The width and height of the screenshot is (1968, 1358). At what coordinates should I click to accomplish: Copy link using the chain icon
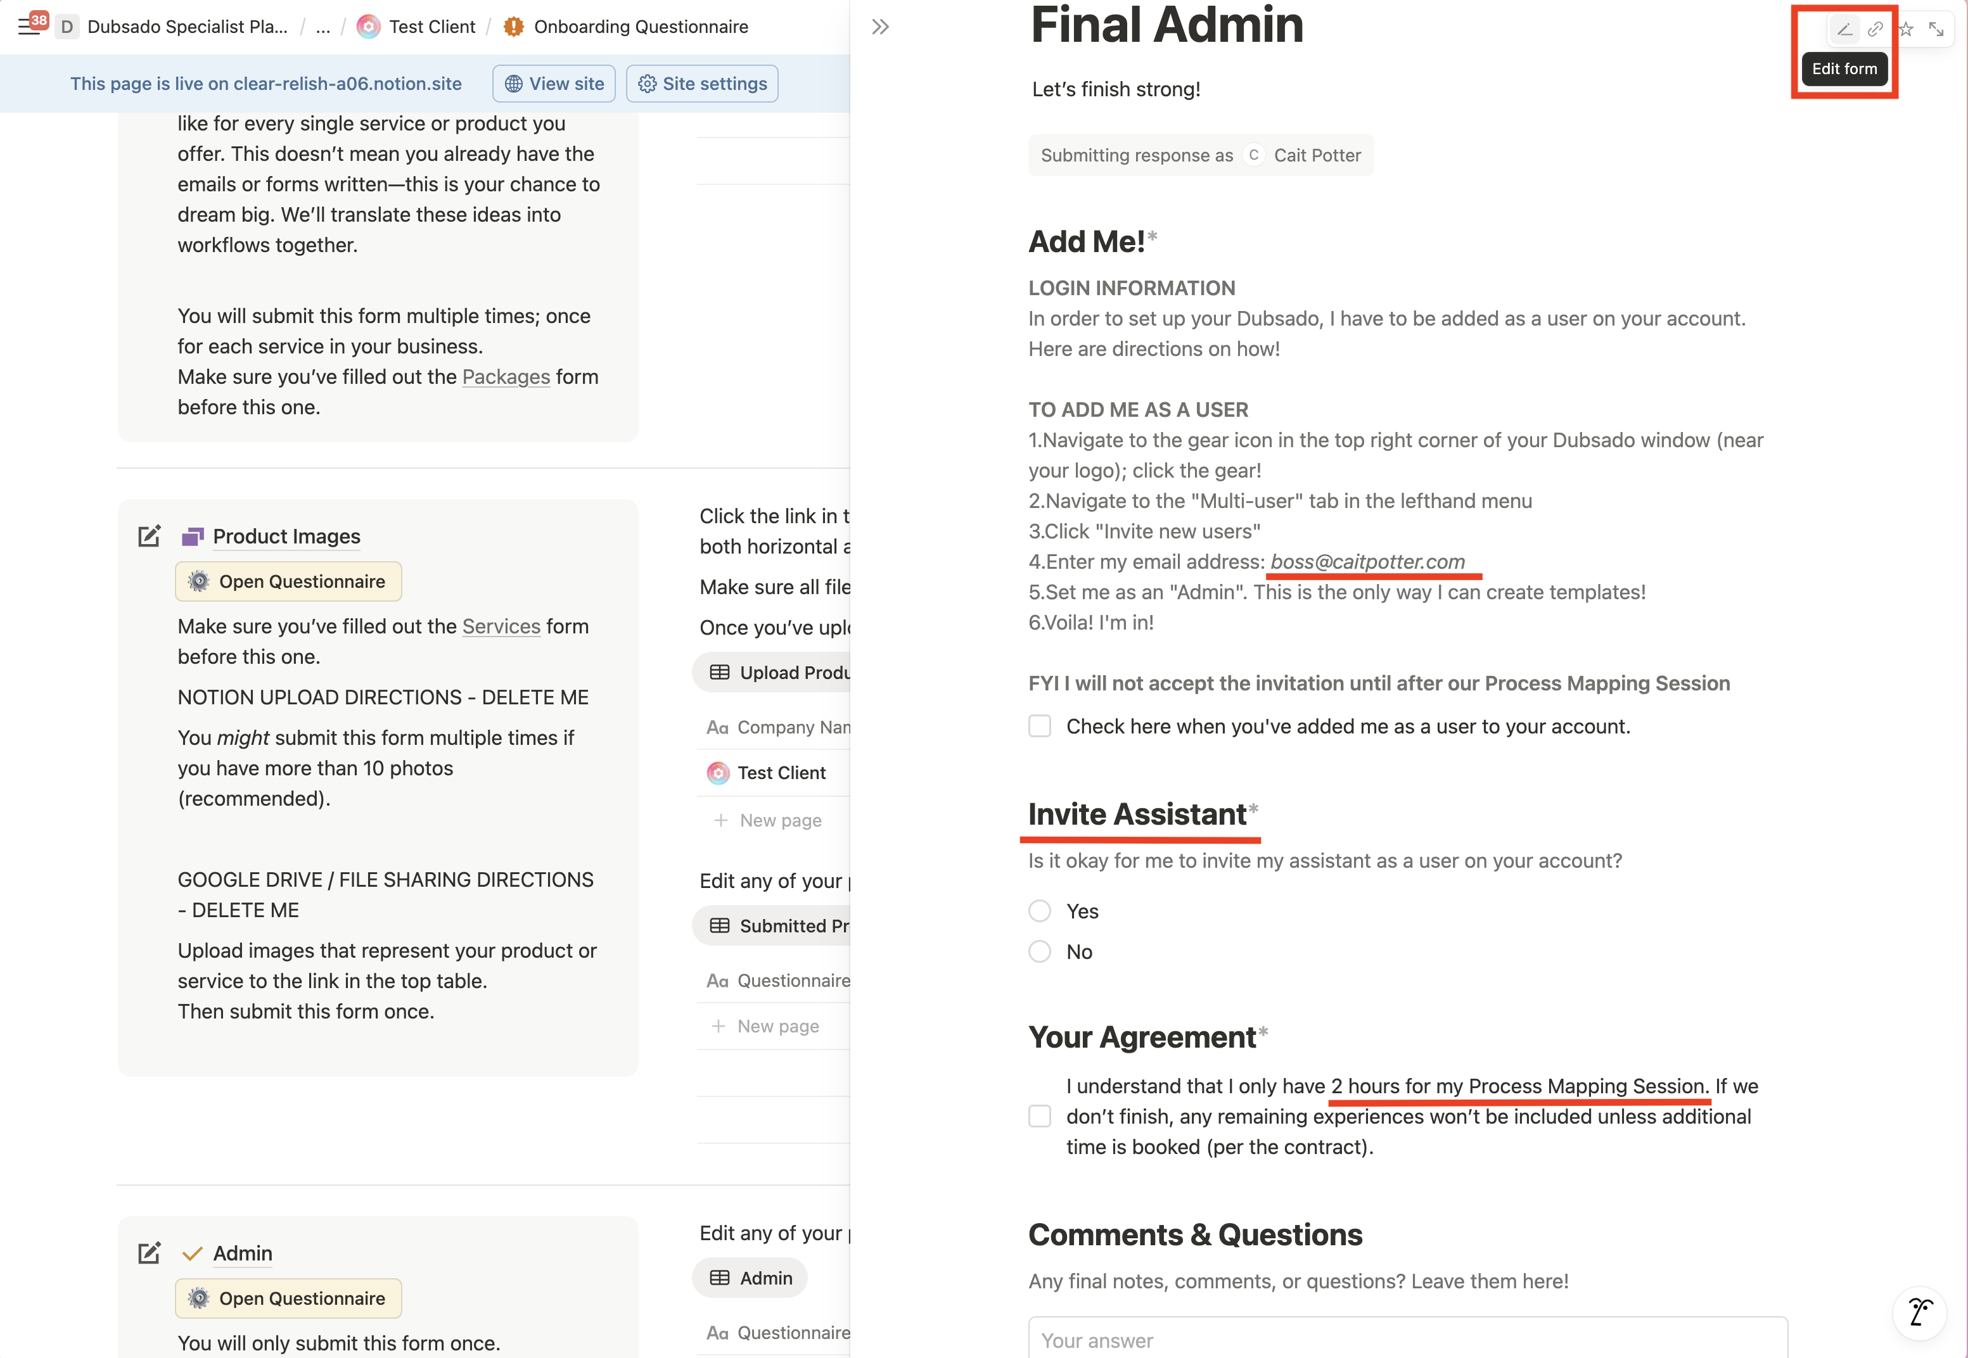1874,30
